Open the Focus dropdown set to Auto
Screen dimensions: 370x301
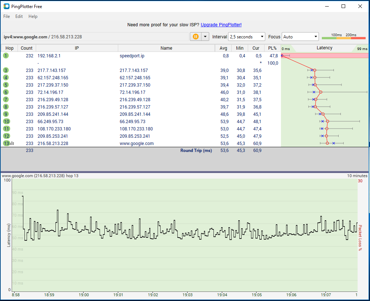[300, 37]
